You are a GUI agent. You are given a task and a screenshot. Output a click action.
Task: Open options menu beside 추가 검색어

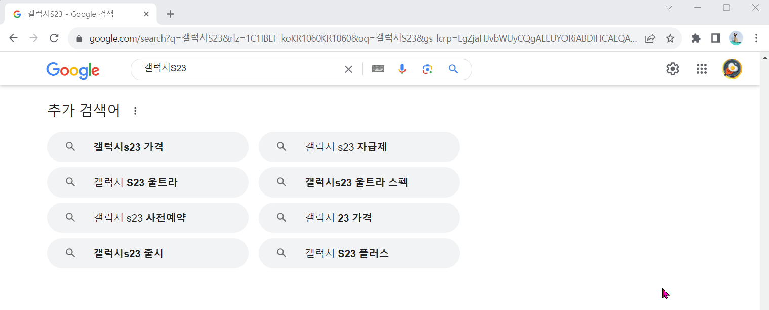(x=135, y=111)
